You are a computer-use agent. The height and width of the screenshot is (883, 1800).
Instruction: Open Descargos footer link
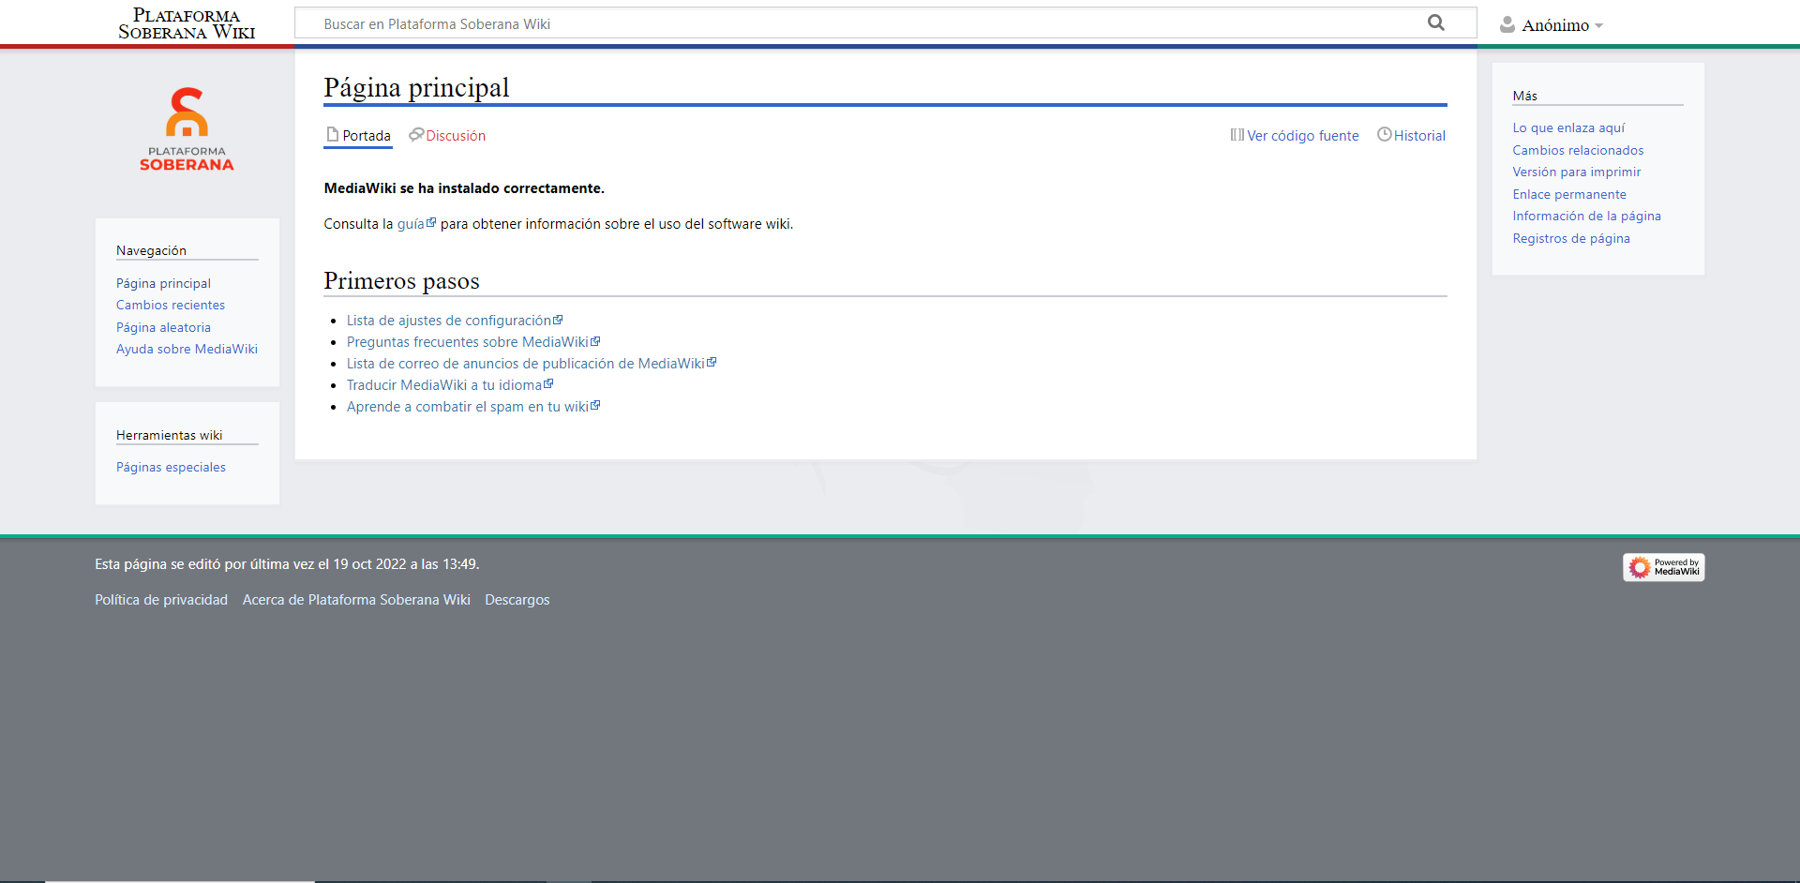coord(517,600)
